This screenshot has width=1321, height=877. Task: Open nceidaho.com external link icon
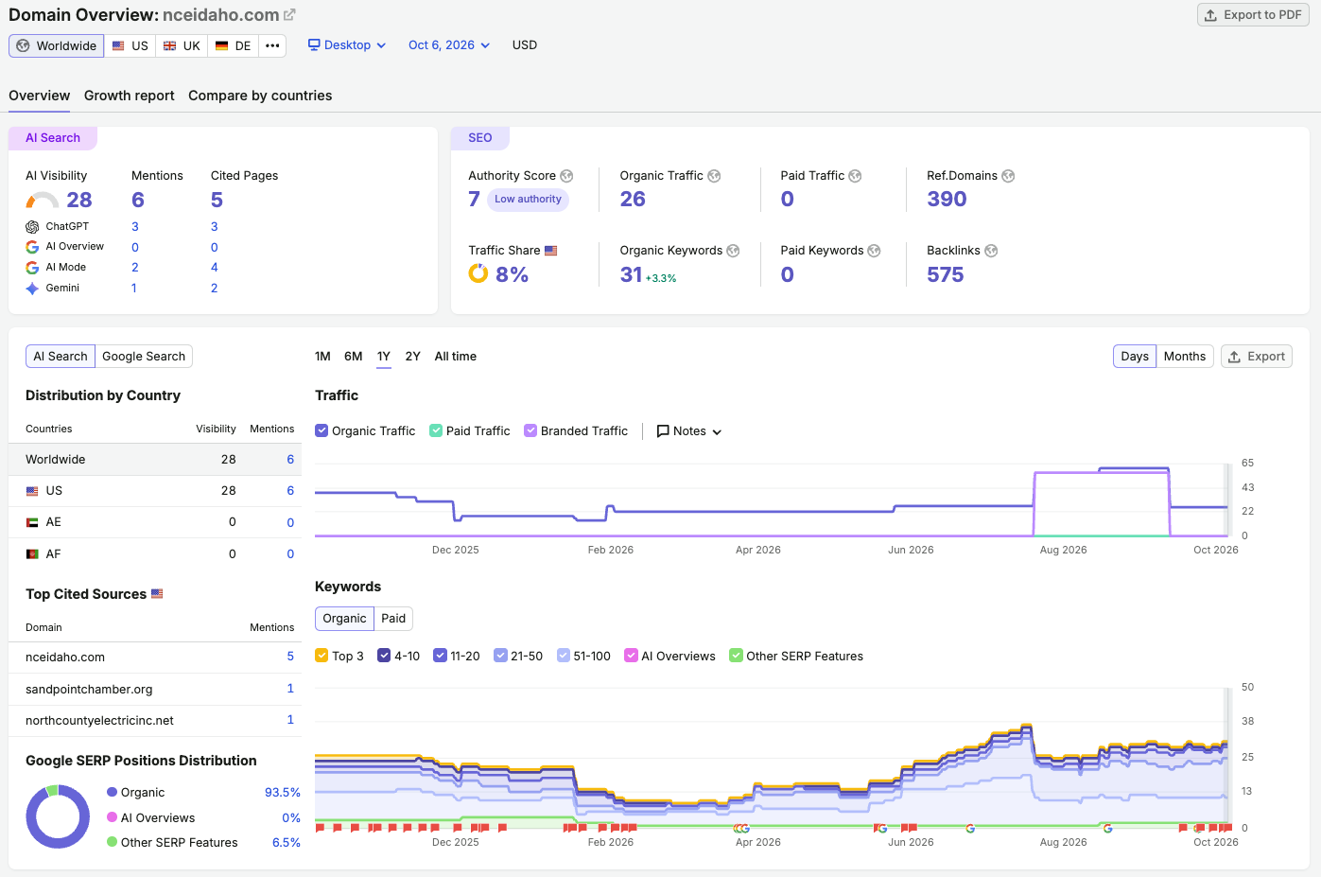click(289, 15)
